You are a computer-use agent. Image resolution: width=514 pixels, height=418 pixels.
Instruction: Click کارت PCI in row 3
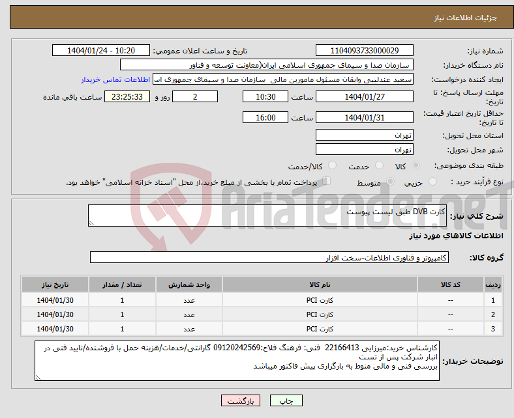[x=320, y=329]
